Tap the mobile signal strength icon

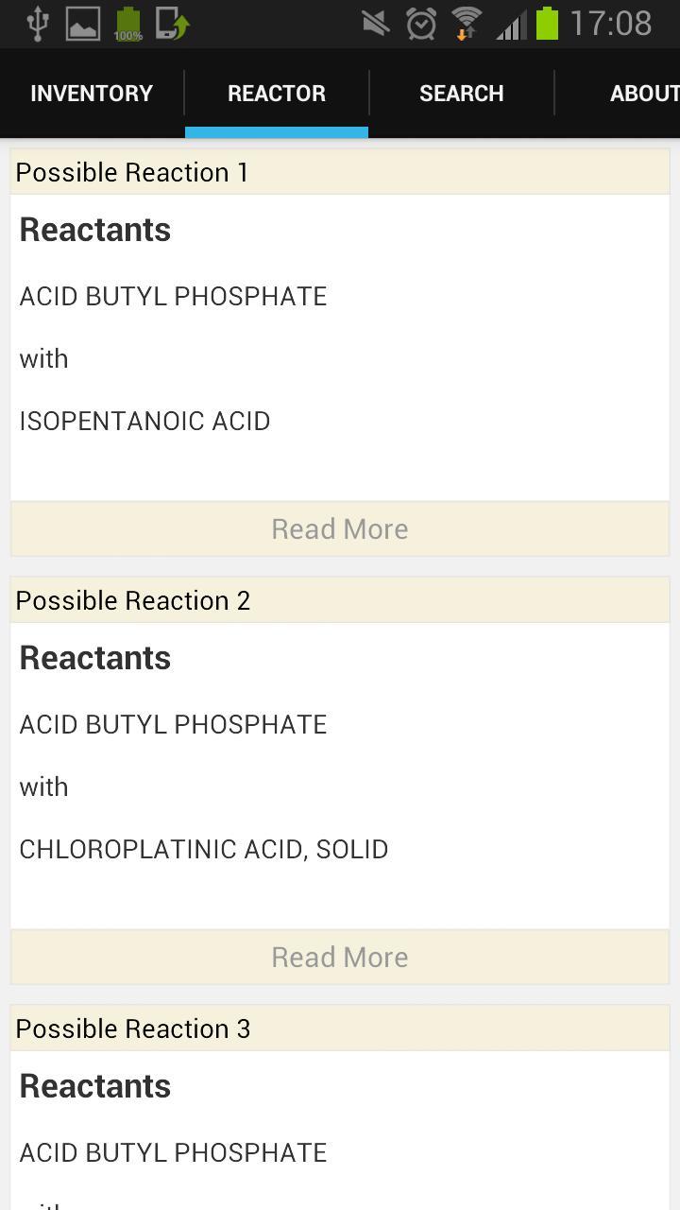click(x=511, y=24)
